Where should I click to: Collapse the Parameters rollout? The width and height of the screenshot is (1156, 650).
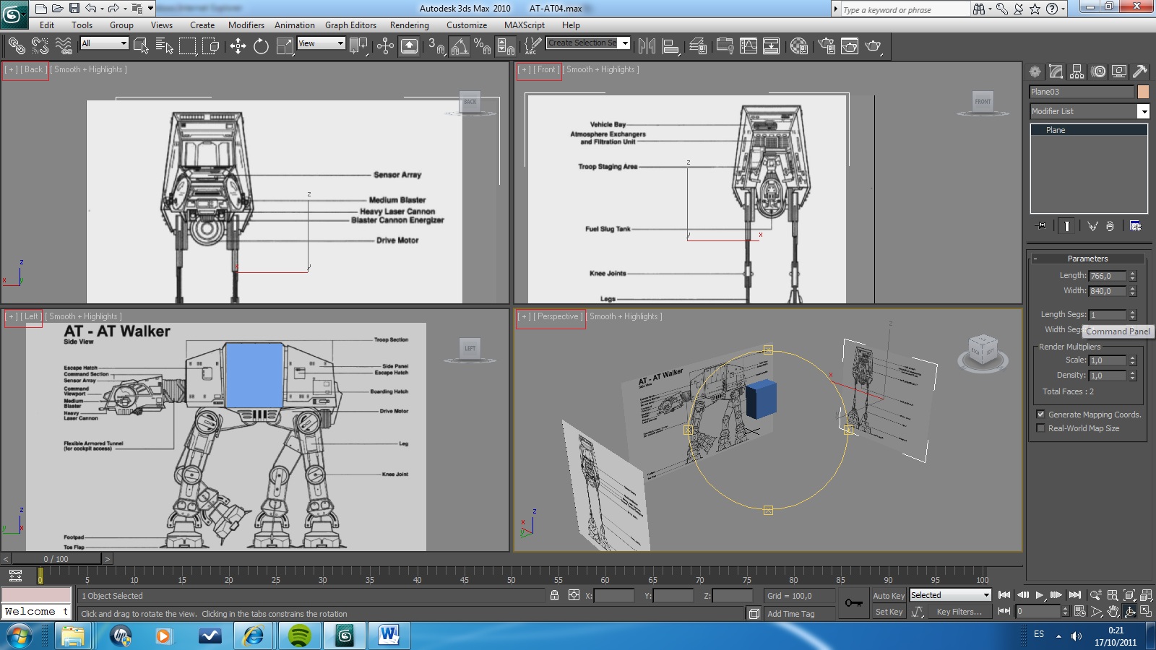pyautogui.click(x=1087, y=259)
